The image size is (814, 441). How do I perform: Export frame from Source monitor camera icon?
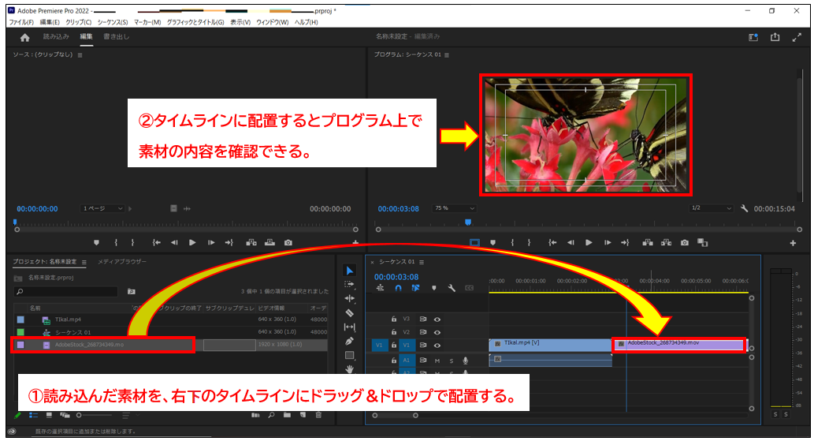click(x=288, y=242)
